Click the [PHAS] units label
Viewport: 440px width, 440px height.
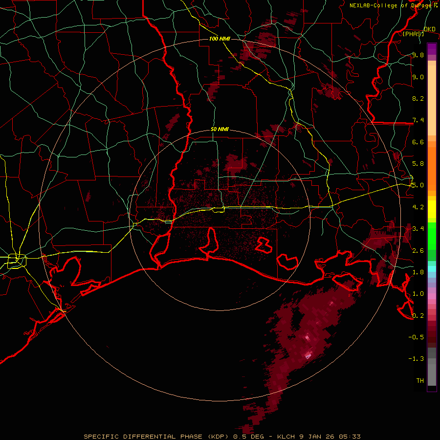(413, 34)
